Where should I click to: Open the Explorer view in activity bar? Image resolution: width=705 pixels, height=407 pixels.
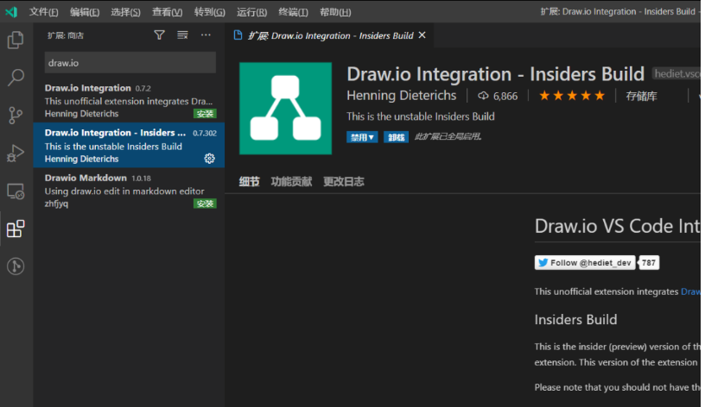[16, 40]
